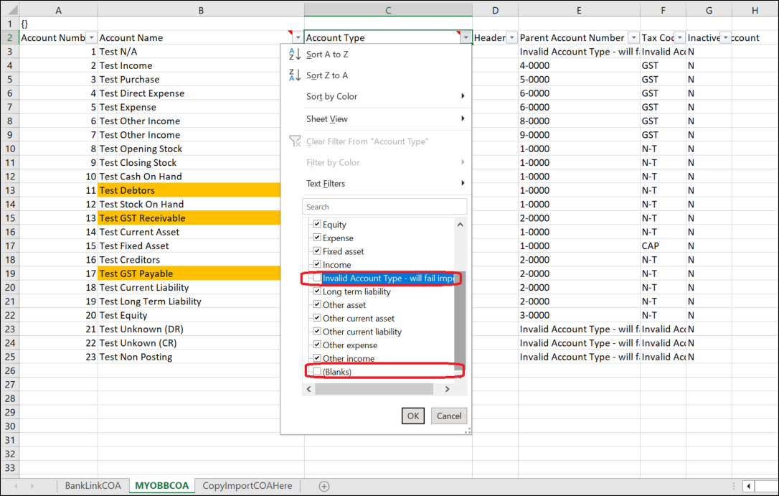Switch to the BankLinkCOA sheet tab
779x496 pixels.
click(x=93, y=486)
